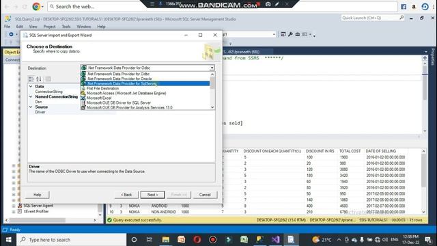The height and width of the screenshot is (246, 437).
Task: Open File Explorer from taskbar
Action: coord(165,240)
